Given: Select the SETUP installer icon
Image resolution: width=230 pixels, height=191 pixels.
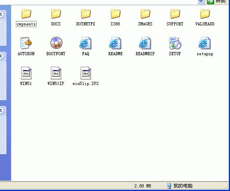Looking at the screenshot, I should [x=175, y=43].
